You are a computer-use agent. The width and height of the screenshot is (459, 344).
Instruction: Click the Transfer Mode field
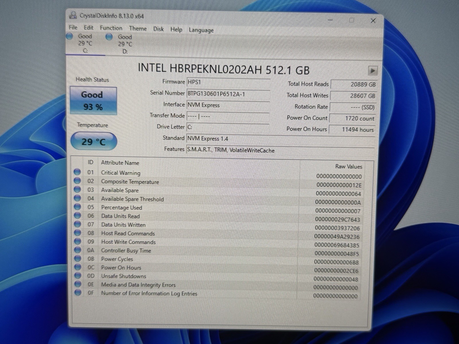coord(228,116)
